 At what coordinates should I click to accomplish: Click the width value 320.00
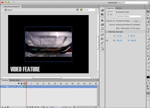coord(119,40)
